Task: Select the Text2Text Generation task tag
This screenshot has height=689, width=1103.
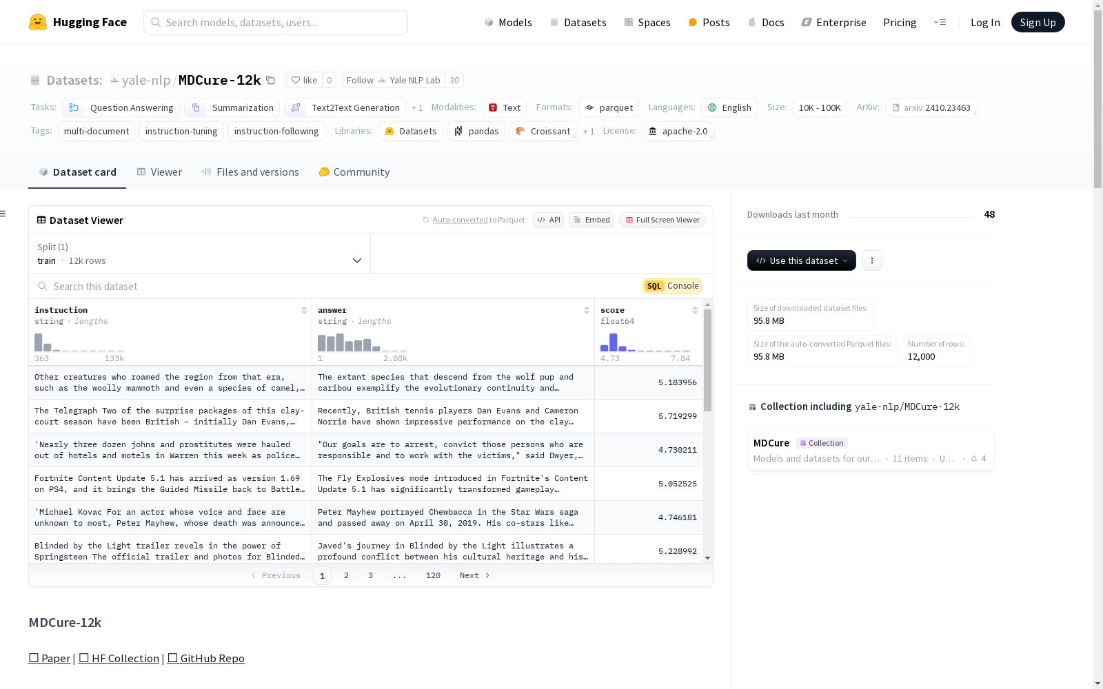Action: tap(345, 107)
